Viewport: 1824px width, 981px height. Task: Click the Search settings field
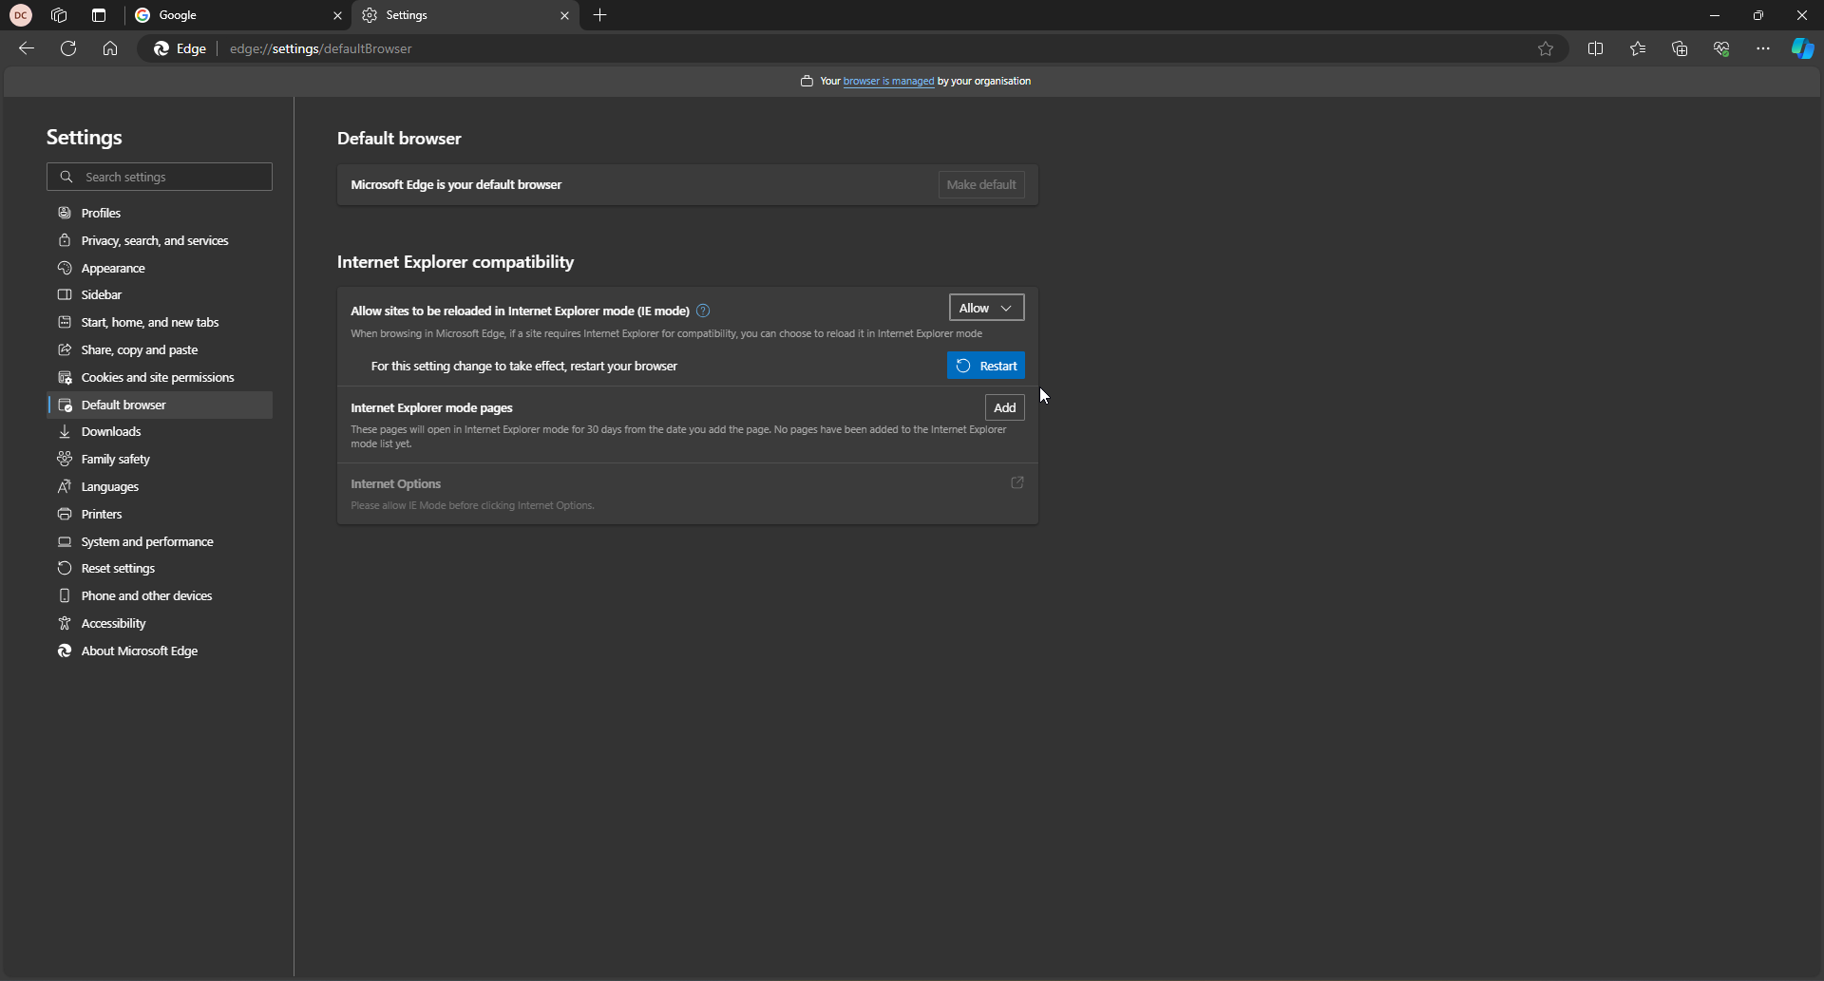click(x=160, y=177)
